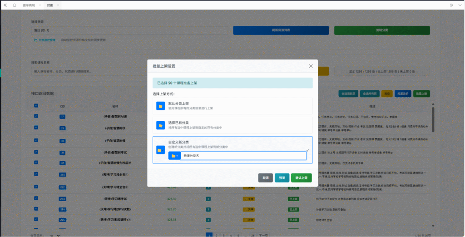Click the 新增分类名 input field
Image resolution: width=465 pixels, height=237 pixels.
[243, 156]
